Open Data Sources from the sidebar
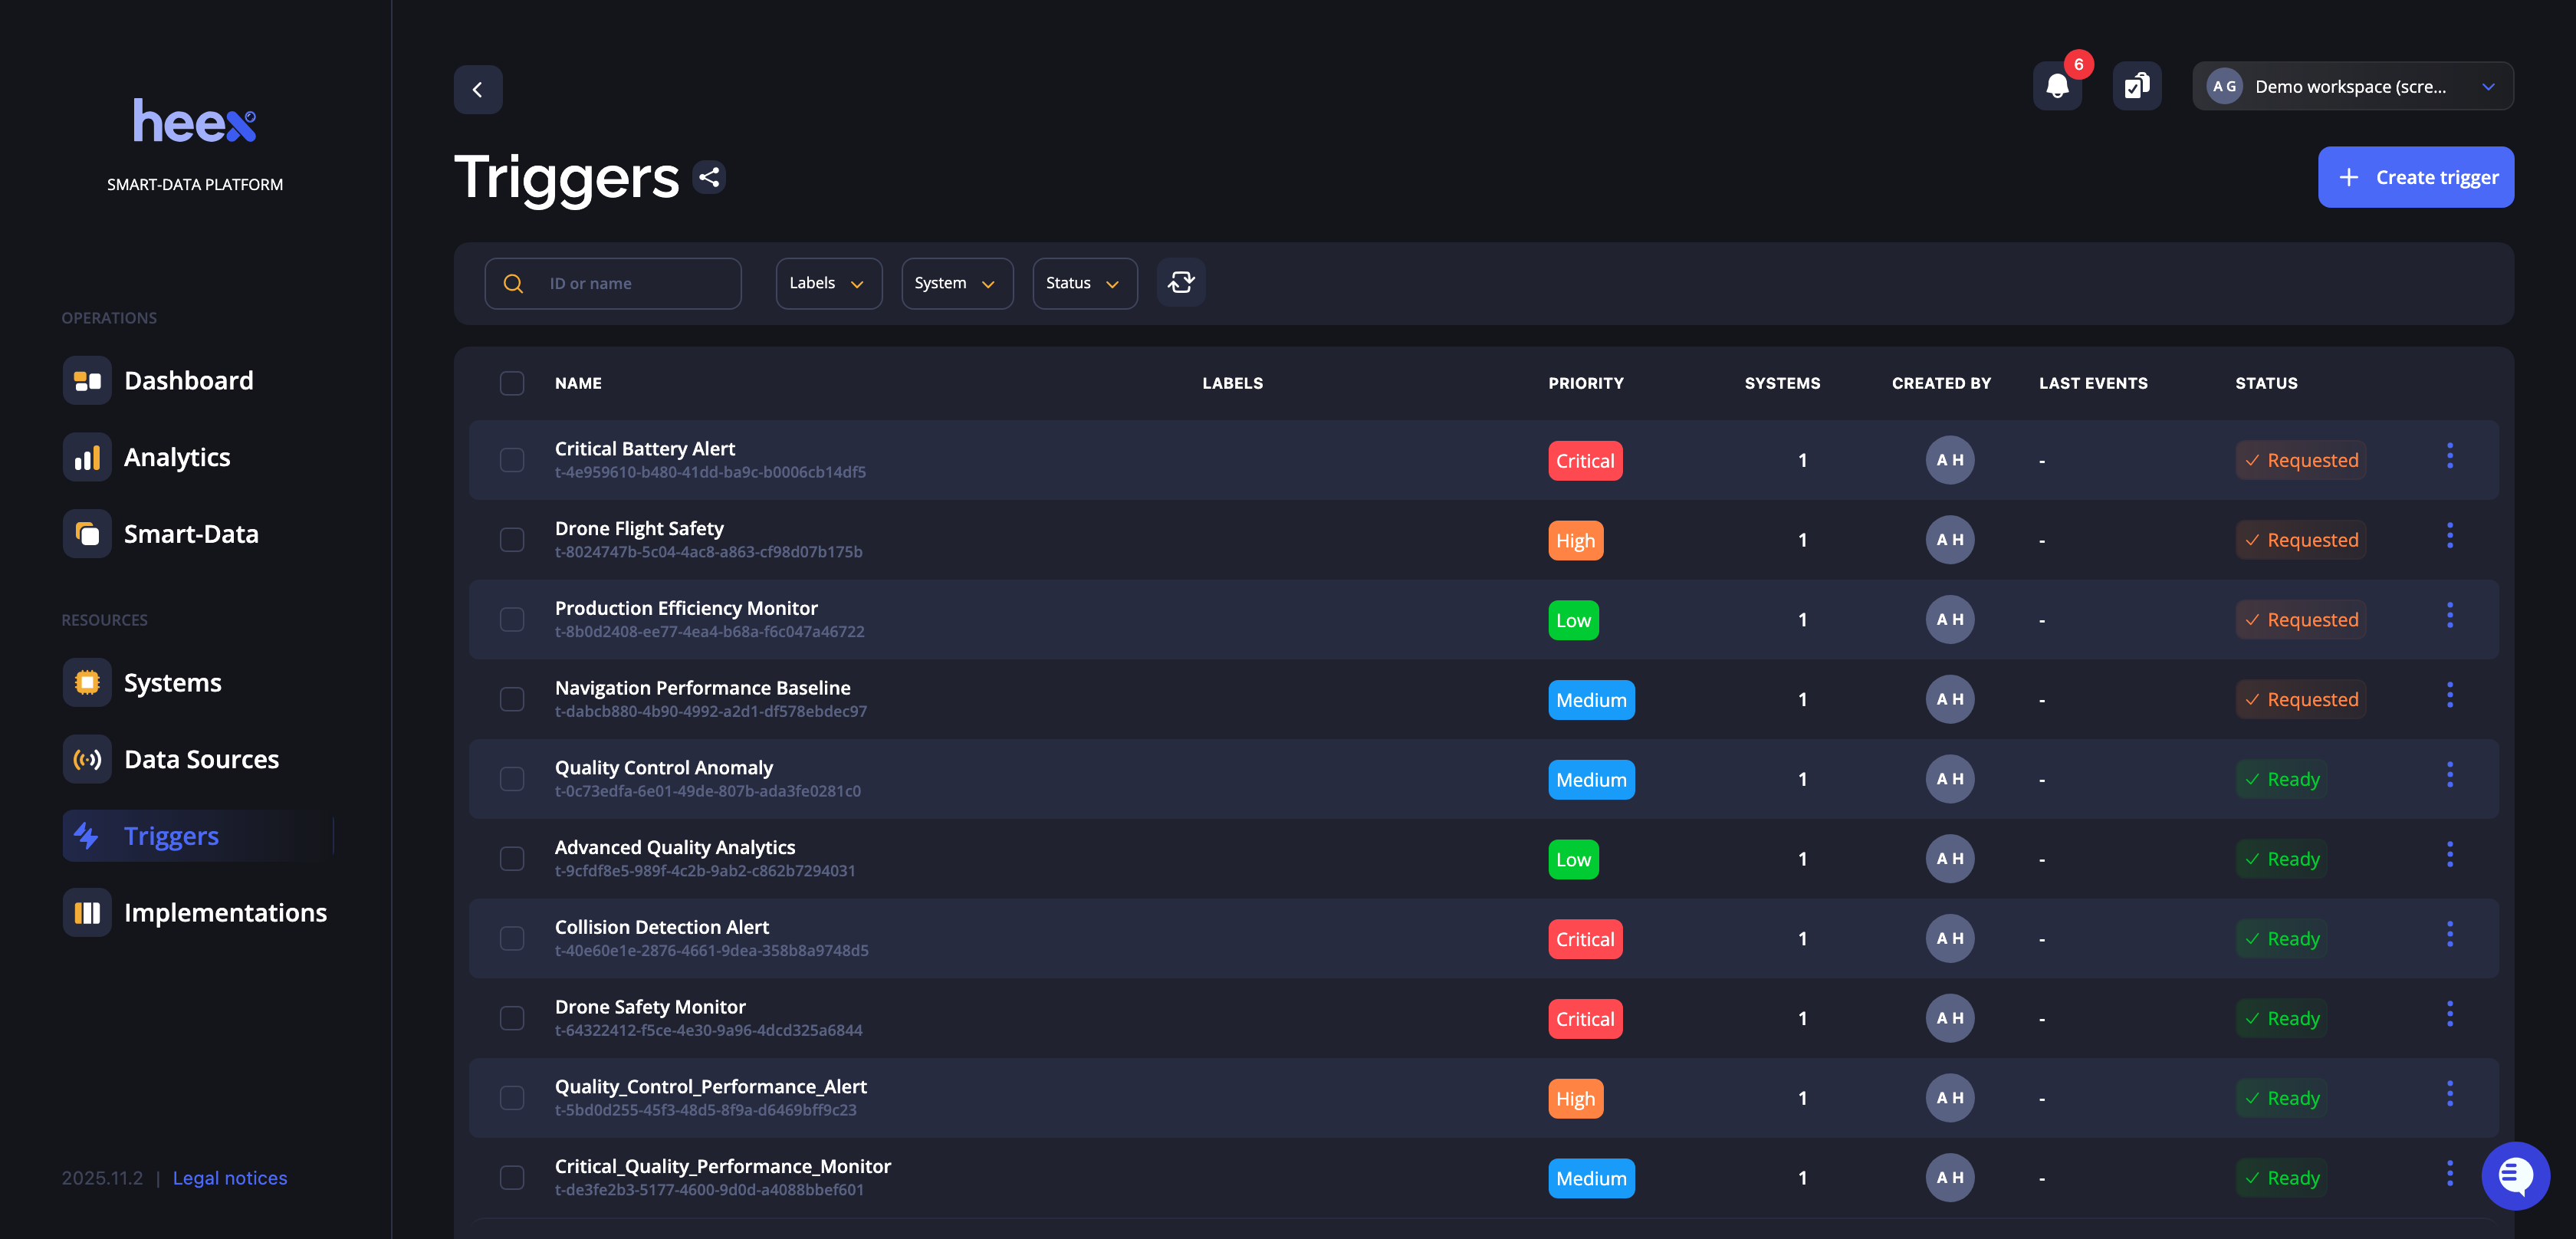 [x=201, y=760]
